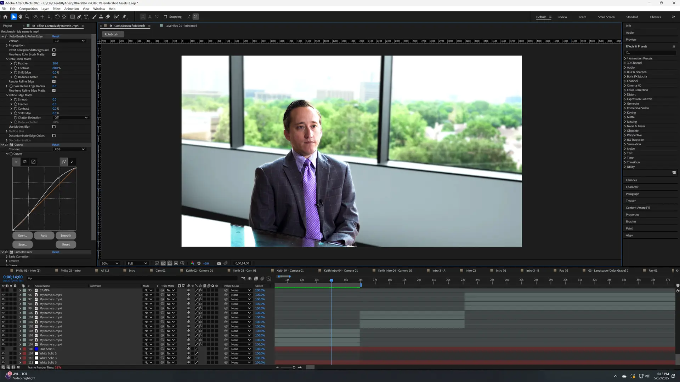
Task: Select the Horizontal Type tool
Action: 86,17
